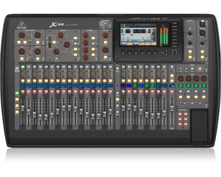Toggle the phase invert button beside 48V
The height and width of the screenshot is (177, 221).
[25, 42]
